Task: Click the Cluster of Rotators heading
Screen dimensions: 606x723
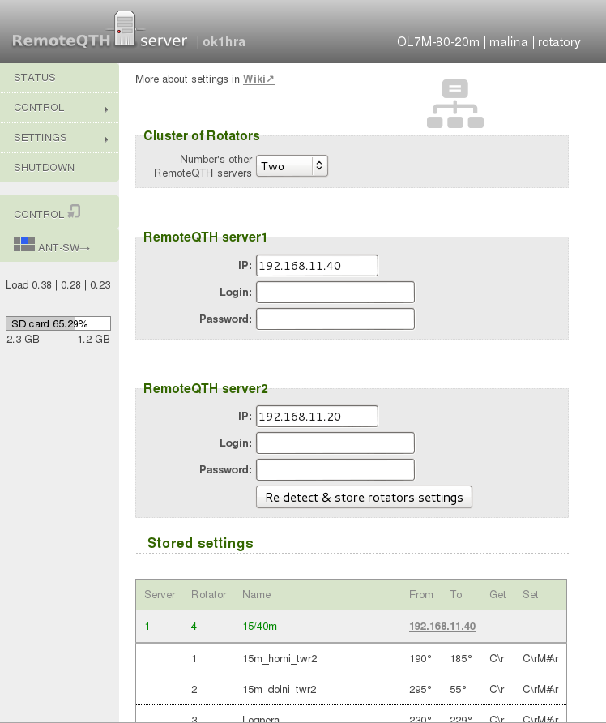Action: [x=202, y=135]
